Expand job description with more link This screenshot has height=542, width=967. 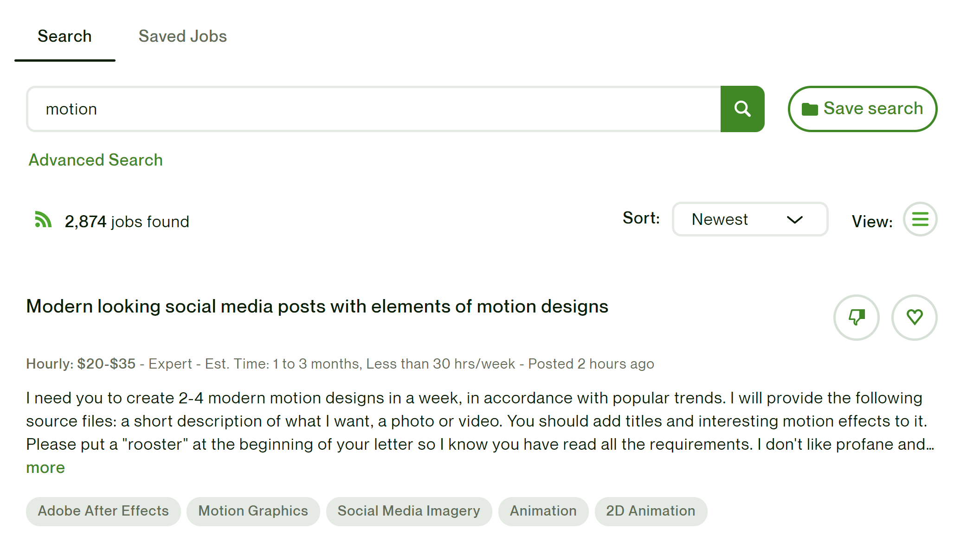45,467
